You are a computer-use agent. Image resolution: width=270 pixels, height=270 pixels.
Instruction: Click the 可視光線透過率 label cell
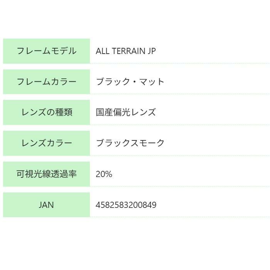46,174
